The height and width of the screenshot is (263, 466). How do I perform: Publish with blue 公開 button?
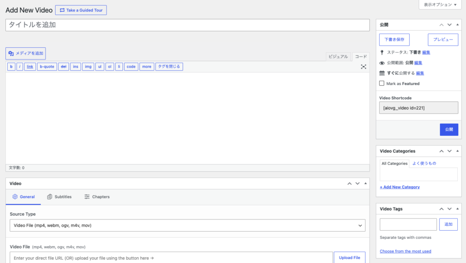click(449, 129)
